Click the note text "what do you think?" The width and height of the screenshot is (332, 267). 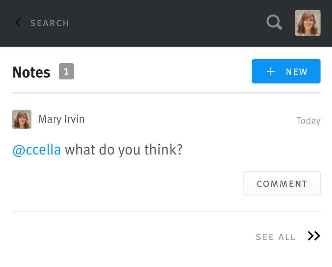123,150
